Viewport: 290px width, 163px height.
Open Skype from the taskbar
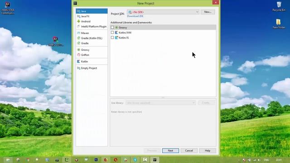(135, 160)
